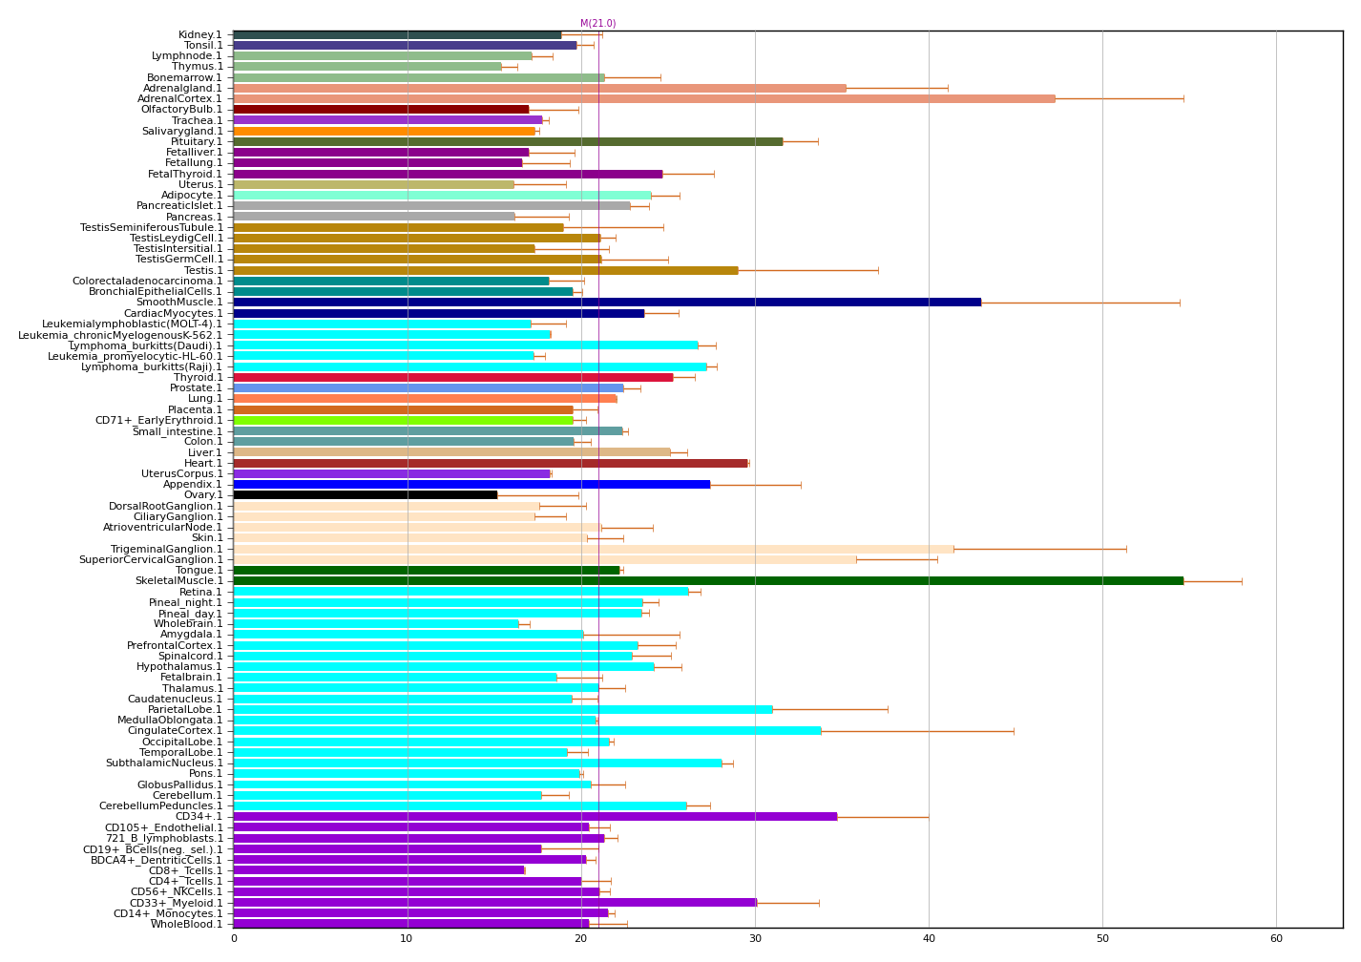The width and height of the screenshot is (1361, 962).
Task: Click the x-axis tick label 30
Action: [755, 939]
